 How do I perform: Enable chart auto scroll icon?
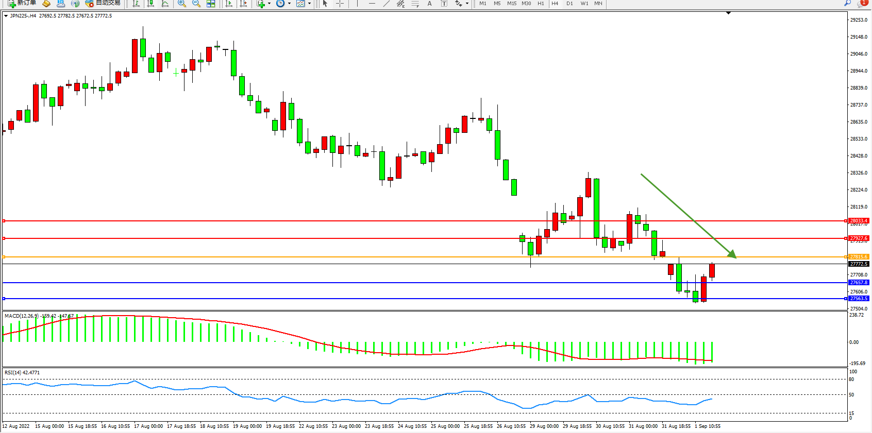coord(229,4)
